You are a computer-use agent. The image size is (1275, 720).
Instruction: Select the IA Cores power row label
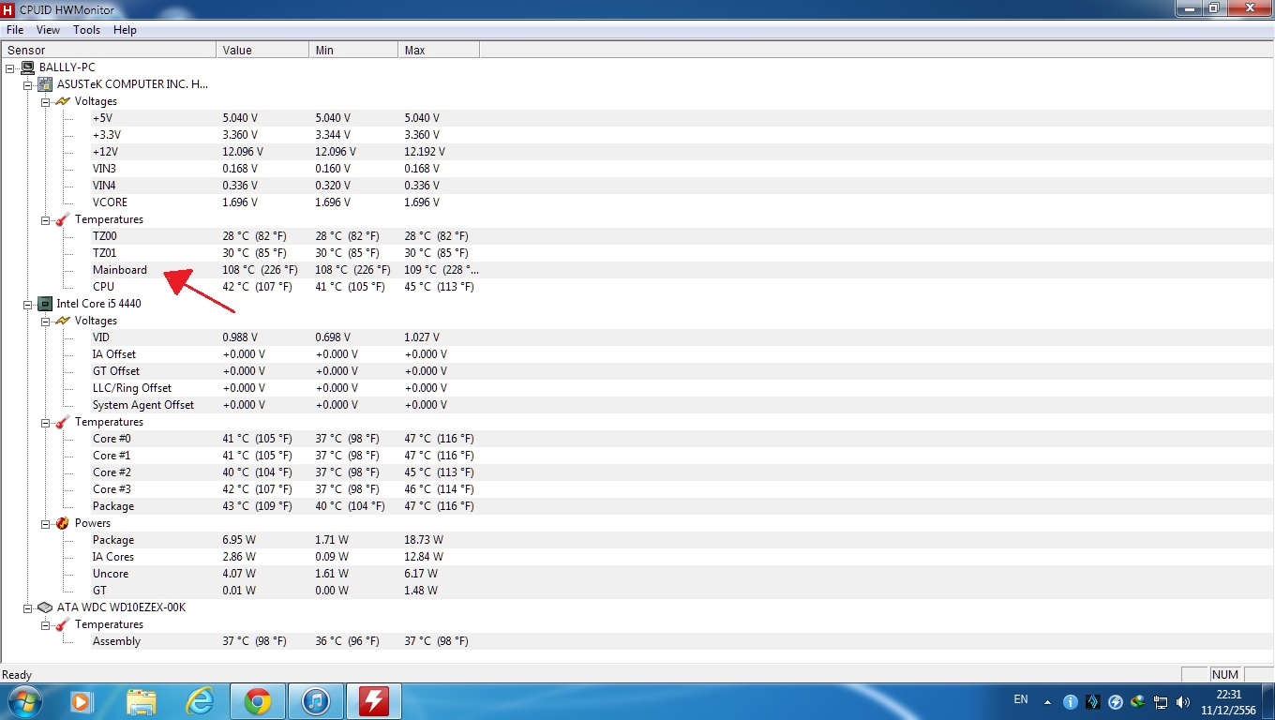[x=113, y=557]
